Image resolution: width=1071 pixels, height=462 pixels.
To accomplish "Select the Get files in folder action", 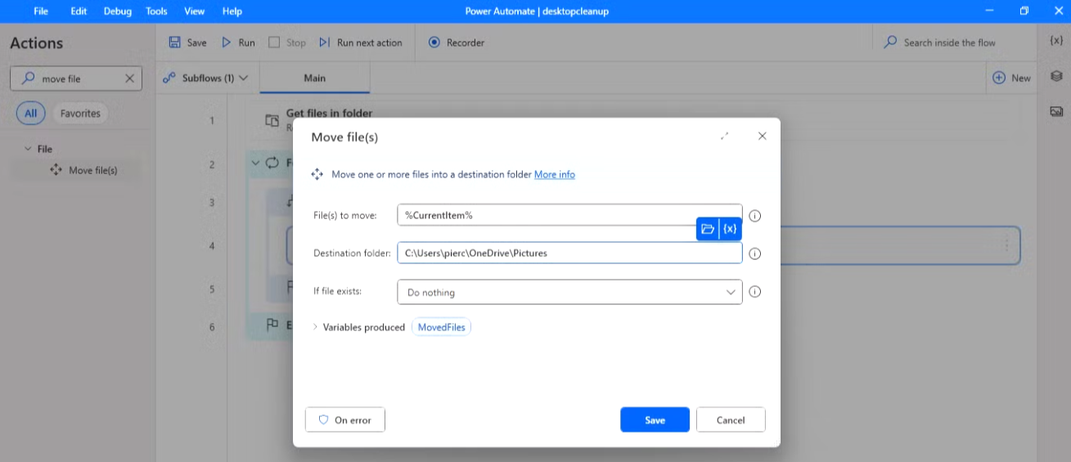I will (330, 113).
